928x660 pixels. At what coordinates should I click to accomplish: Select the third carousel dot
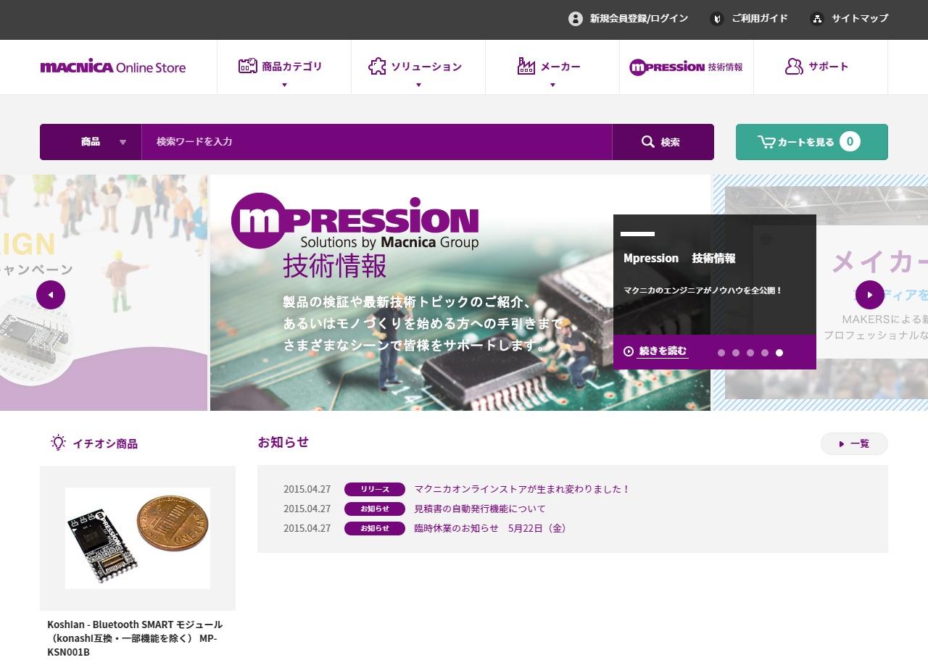pyautogui.click(x=750, y=353)
